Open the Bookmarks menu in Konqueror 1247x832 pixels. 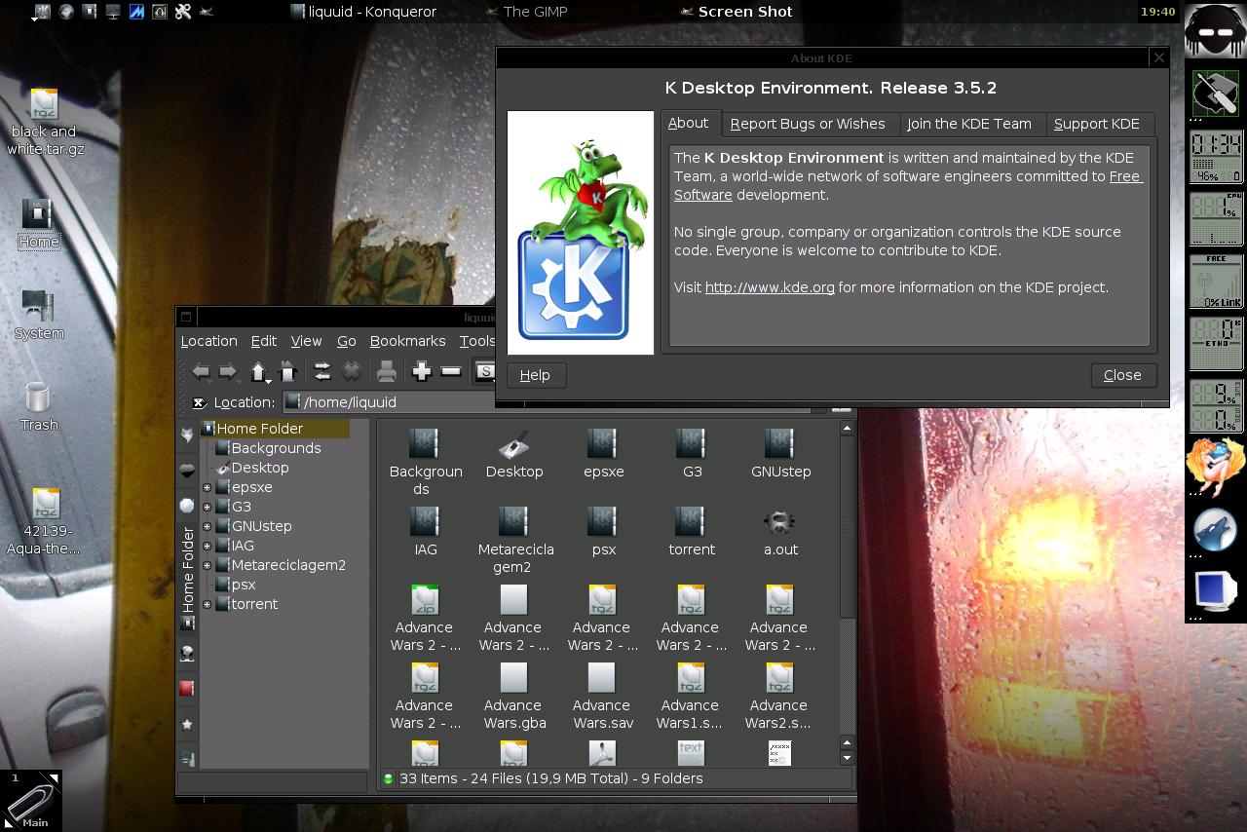click(x=407, y=341)
